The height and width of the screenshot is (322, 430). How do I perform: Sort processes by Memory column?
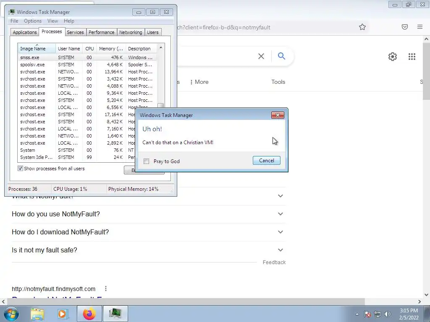111,49
